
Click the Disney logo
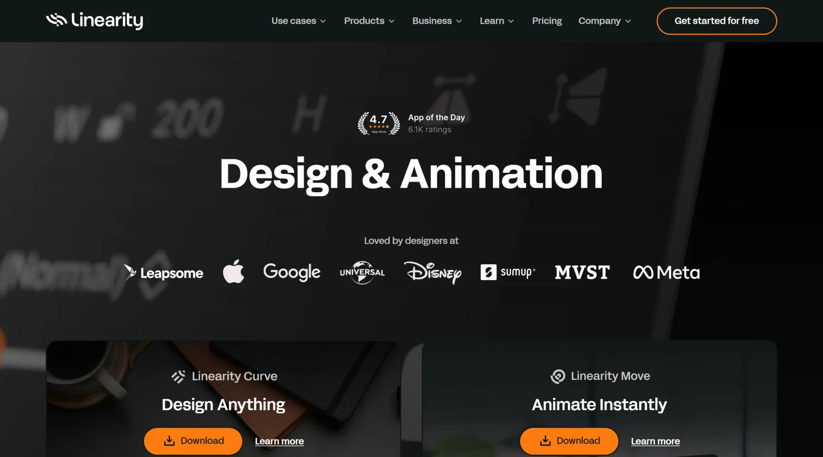click(x=433, y=272)
